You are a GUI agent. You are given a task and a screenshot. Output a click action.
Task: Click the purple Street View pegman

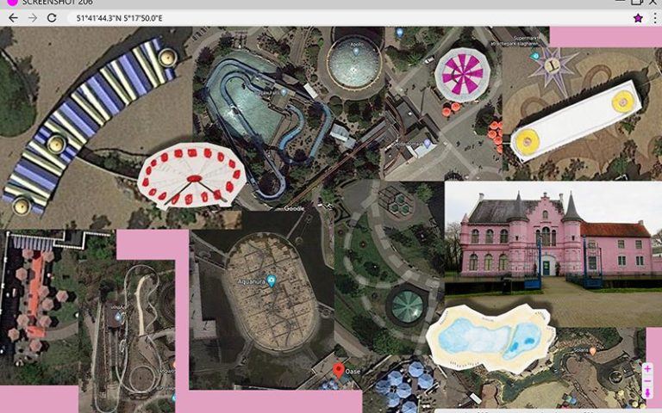tap(647, 393)
